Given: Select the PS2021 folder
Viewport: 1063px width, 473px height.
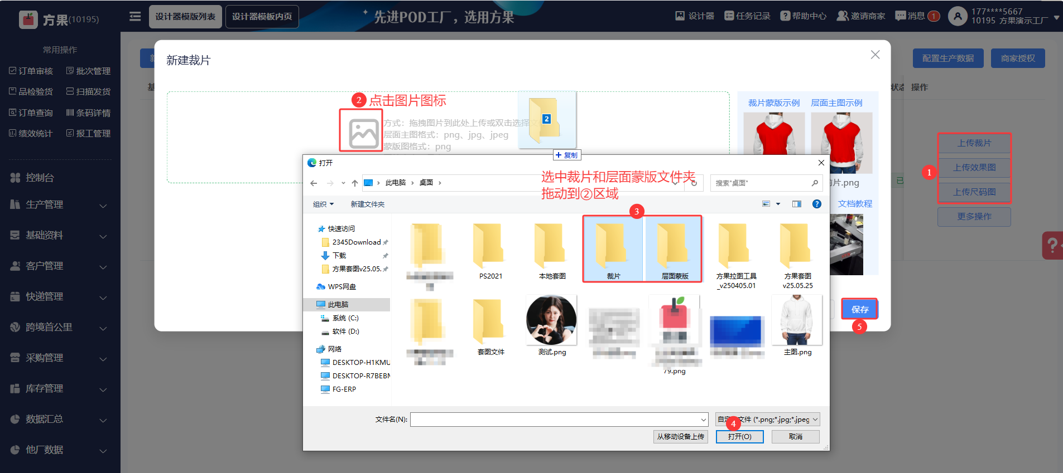Looking at the screenshot, I should click(490, 251).
